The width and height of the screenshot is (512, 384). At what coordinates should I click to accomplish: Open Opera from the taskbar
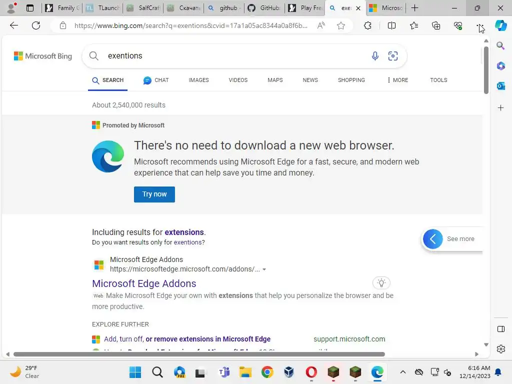coord(311,372)
